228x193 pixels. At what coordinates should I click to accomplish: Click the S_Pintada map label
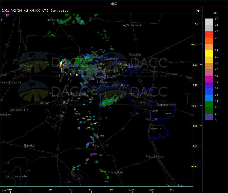[68, 73]
